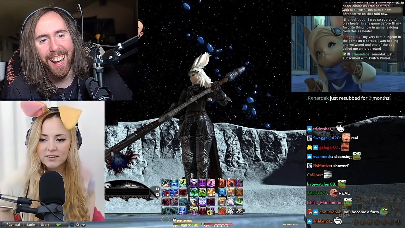405x228 pixels.
Task: Switch to the General chat tab
Action: click(14, 225)
